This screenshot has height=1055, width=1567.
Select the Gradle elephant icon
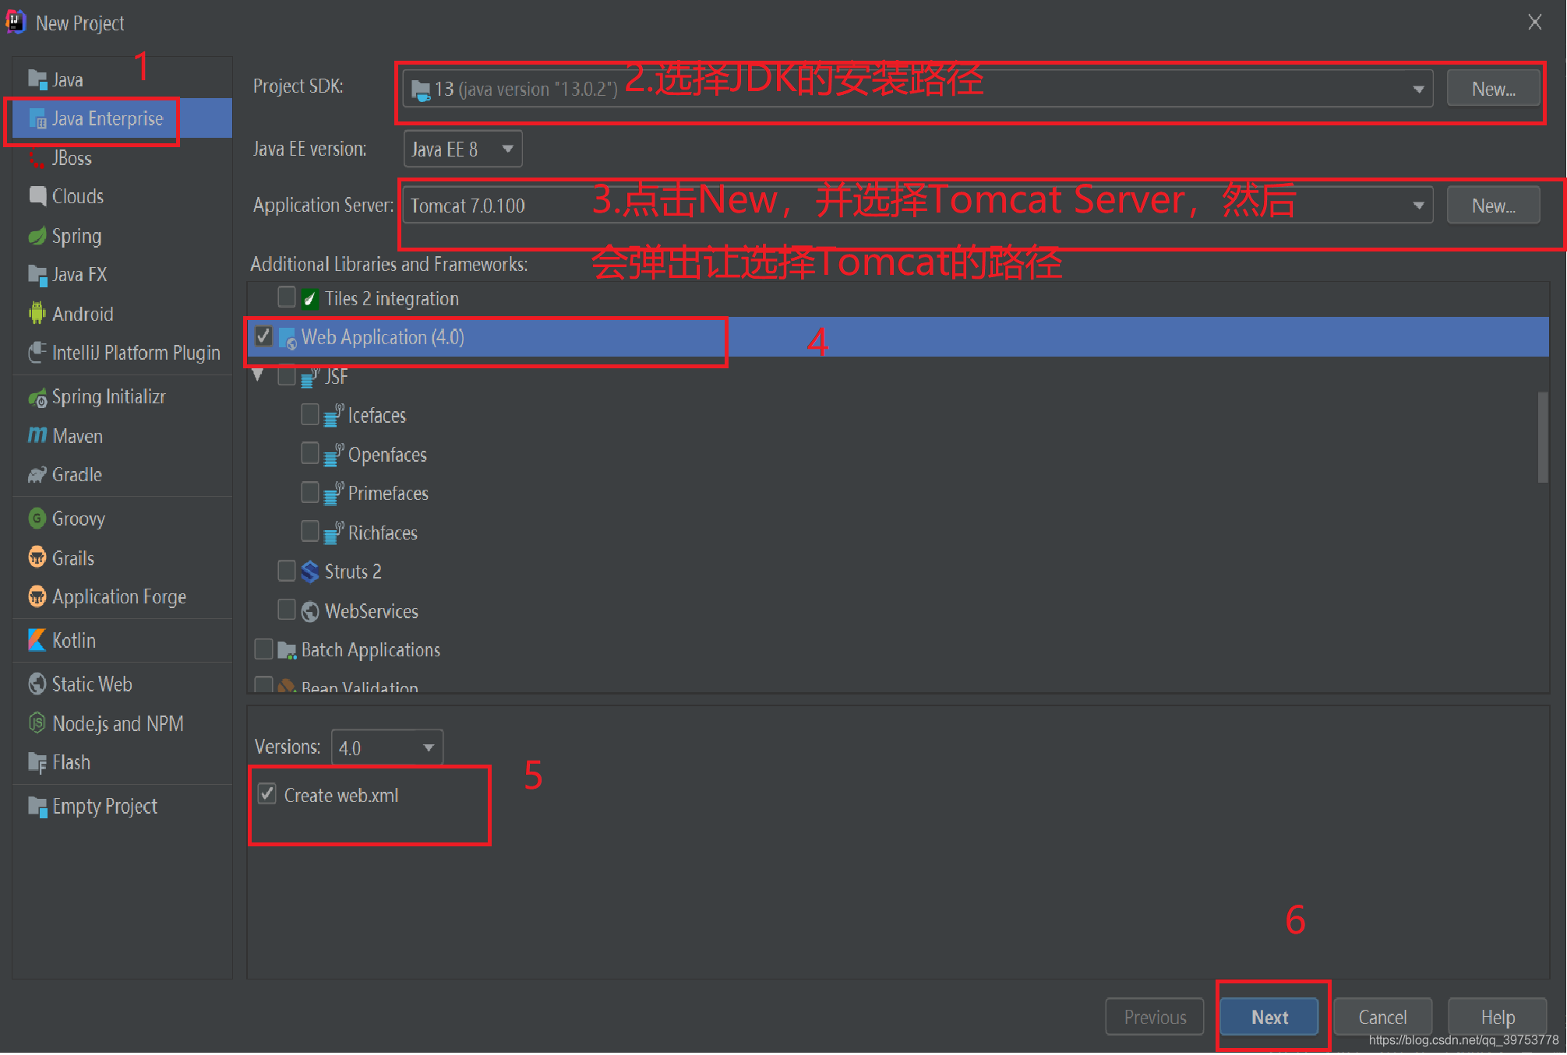(37, 475)
